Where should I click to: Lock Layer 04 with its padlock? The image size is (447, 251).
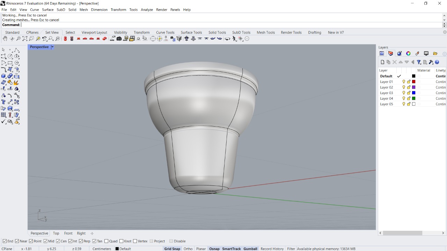tap(409, 98)
